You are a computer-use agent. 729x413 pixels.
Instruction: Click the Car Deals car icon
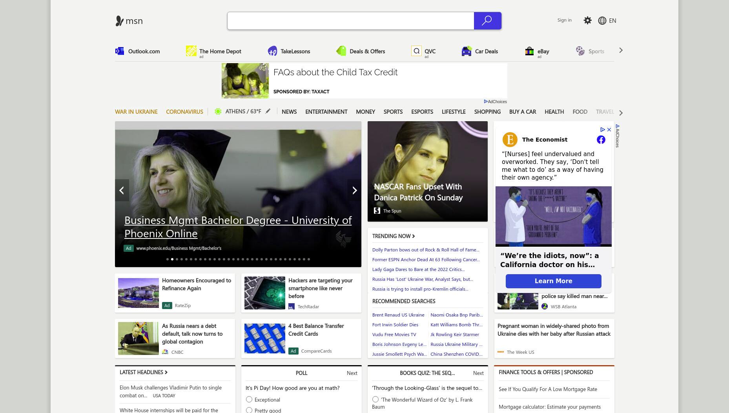click(x=467, y=51)
